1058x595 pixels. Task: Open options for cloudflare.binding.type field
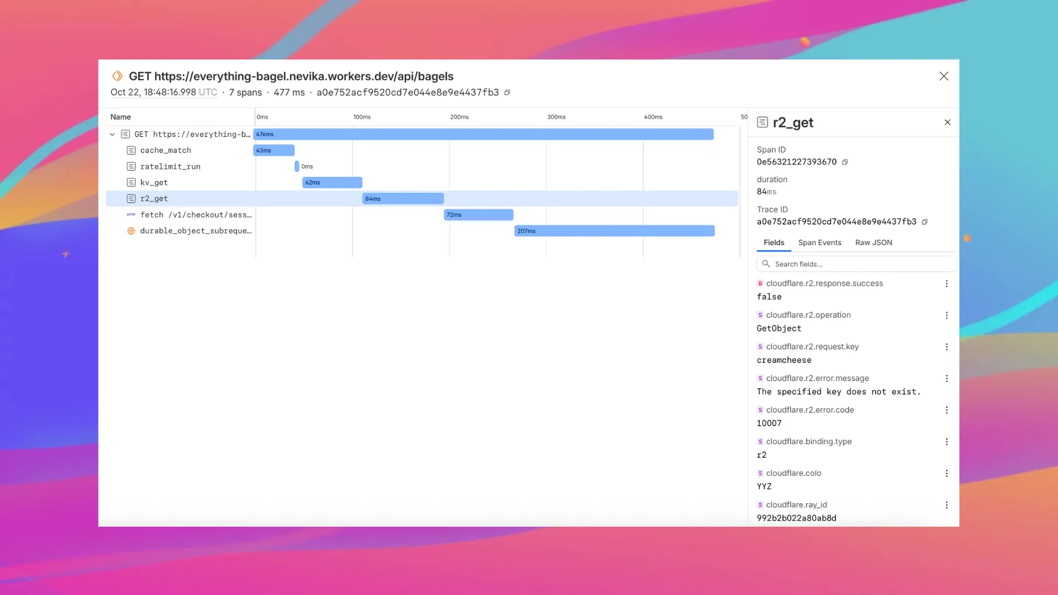click(947, 442)
